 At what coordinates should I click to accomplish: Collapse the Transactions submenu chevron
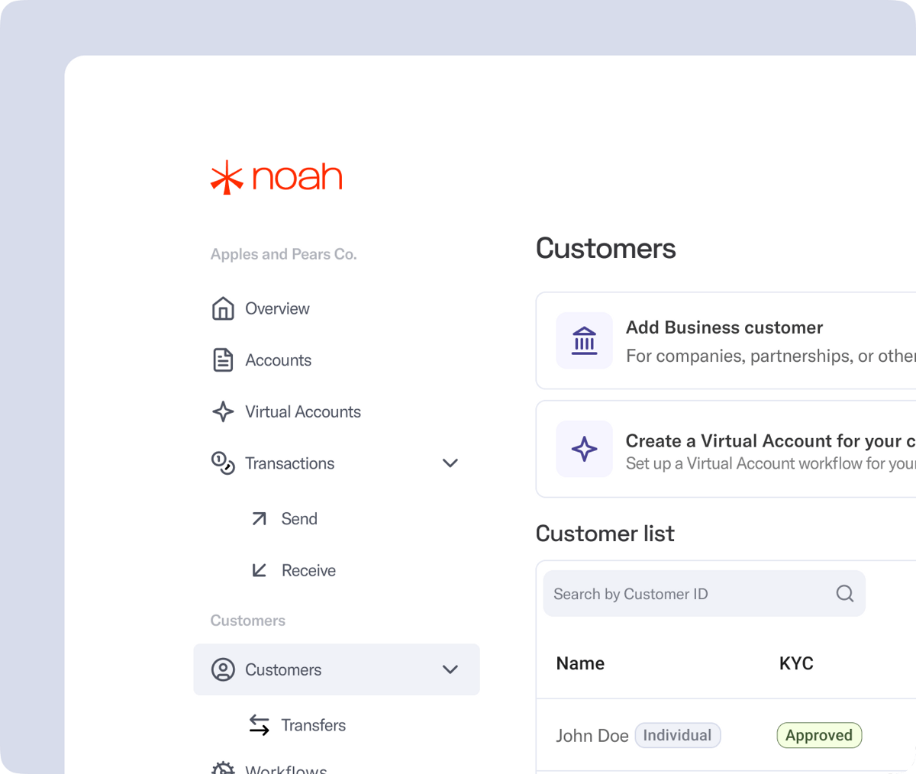(x=450, y=463)
